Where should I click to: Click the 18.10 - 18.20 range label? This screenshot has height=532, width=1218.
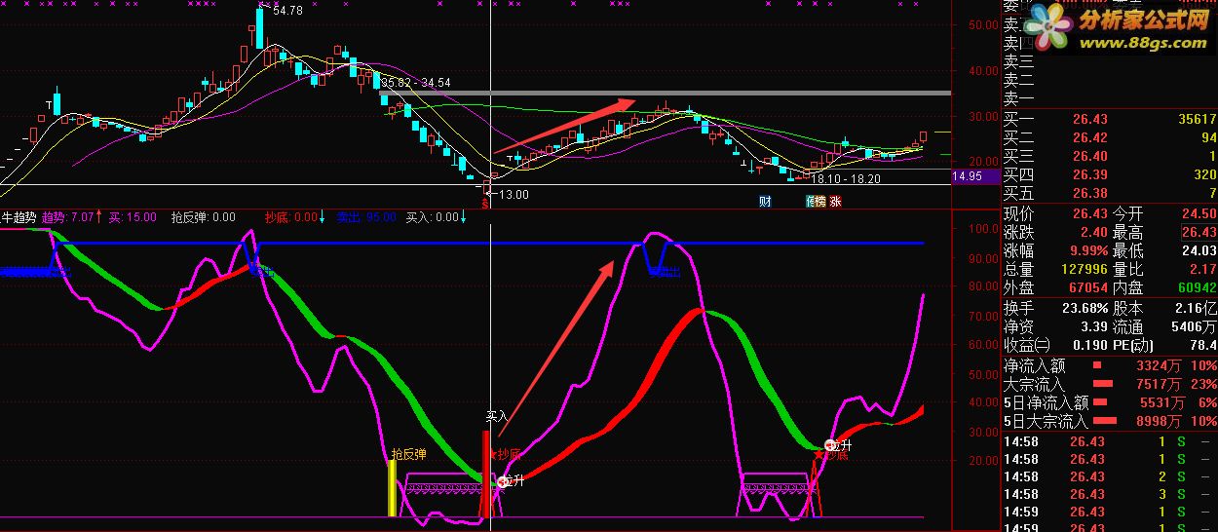(x=847, y=179)
